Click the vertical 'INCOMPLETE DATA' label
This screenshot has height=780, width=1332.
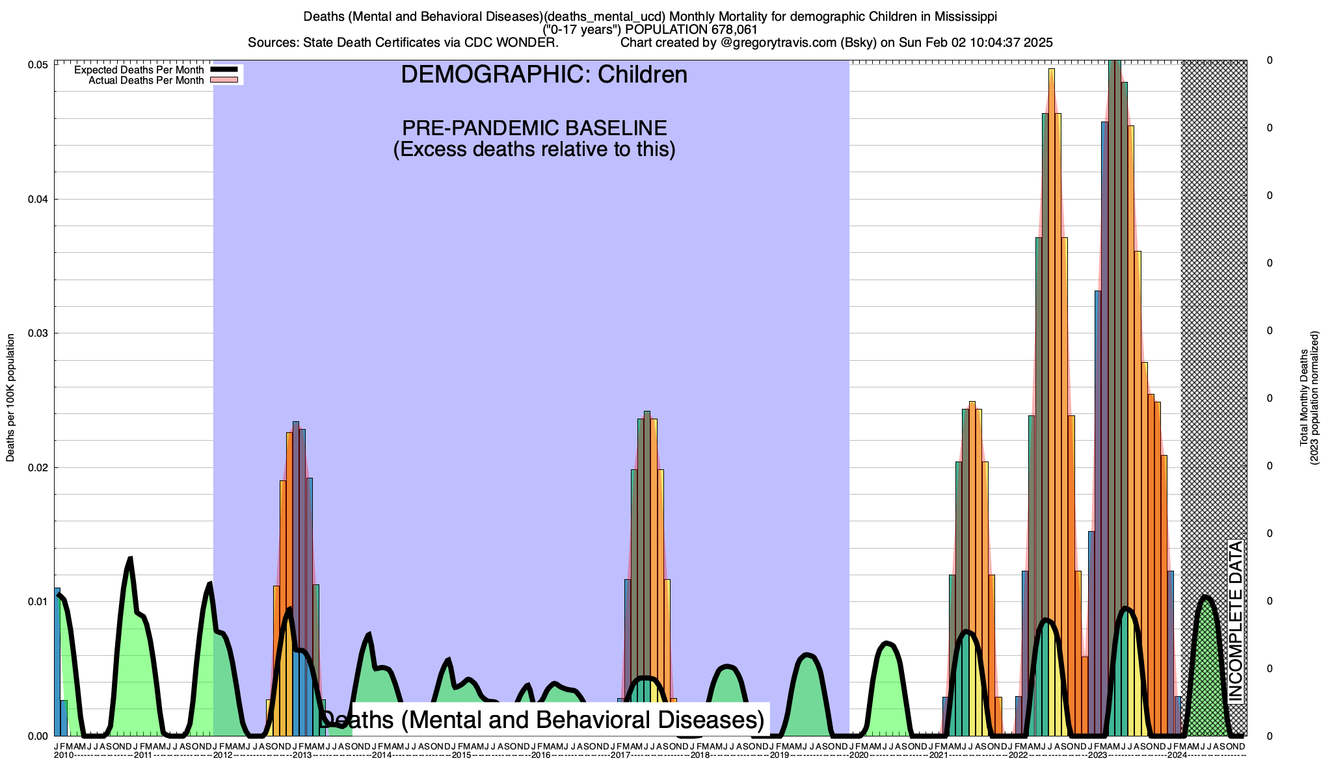1234,621
